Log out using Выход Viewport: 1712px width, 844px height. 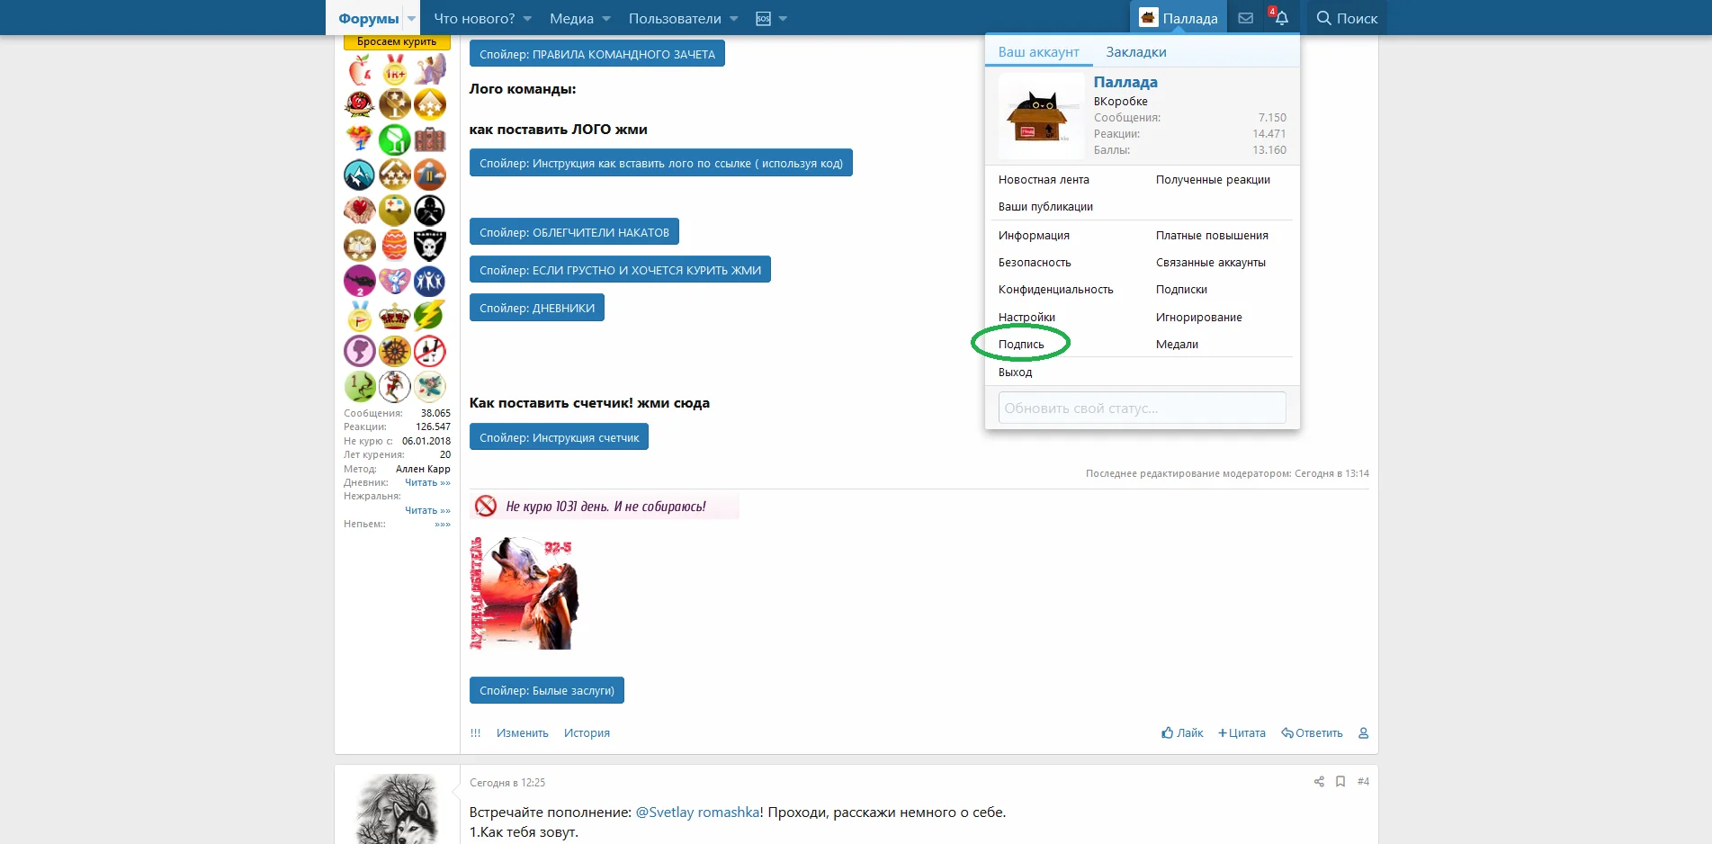tap(1015, 373)
